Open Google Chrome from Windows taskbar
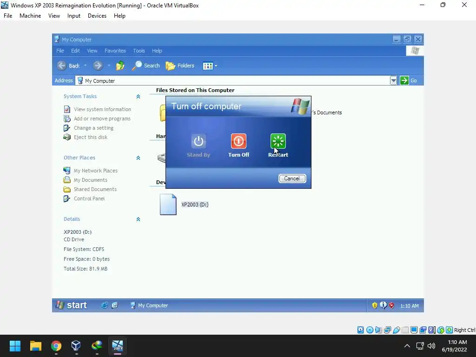Screen dimensions: 476x357 coord(56,345)
